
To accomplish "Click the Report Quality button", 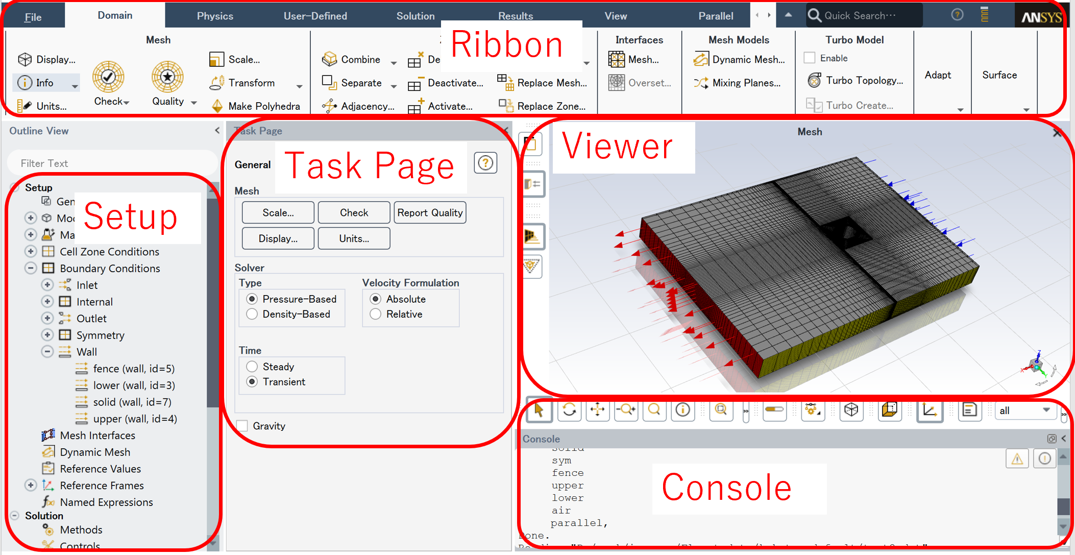I will [430, 213].
